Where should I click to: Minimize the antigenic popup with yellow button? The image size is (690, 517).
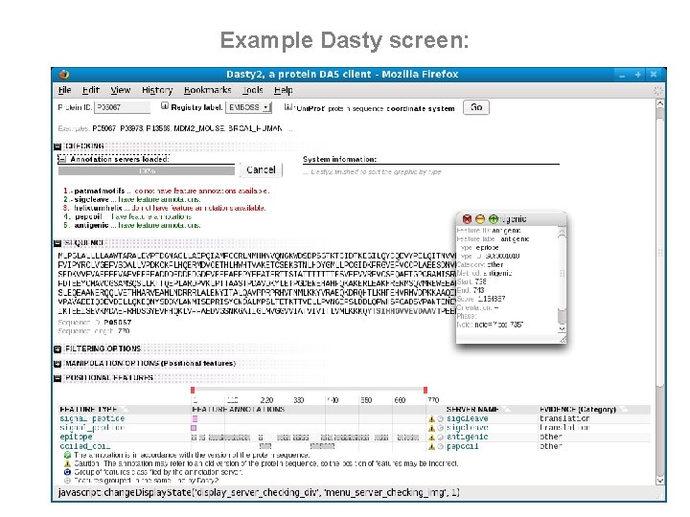[480, 219]
